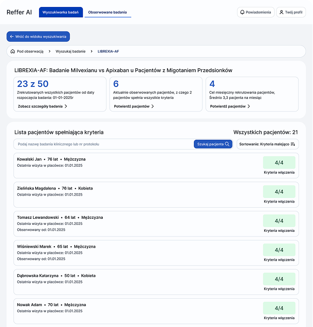Click Potwierdź pacjentów in observed patients card
This screenshot has width=313, height=327.
click(134, 106)
